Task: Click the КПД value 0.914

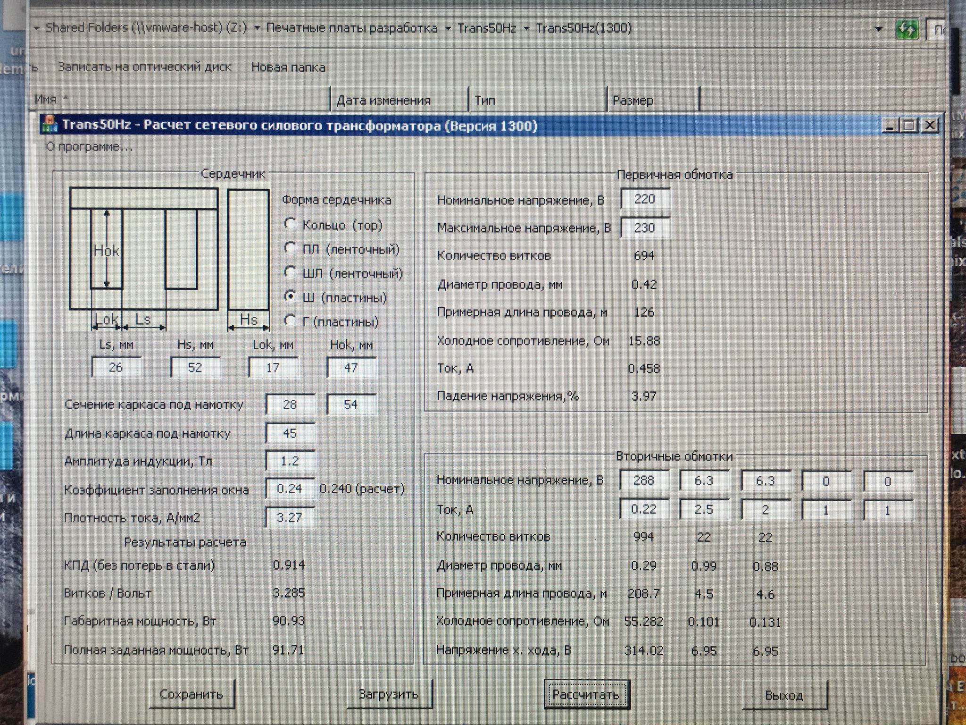Action: pos(289,565)
